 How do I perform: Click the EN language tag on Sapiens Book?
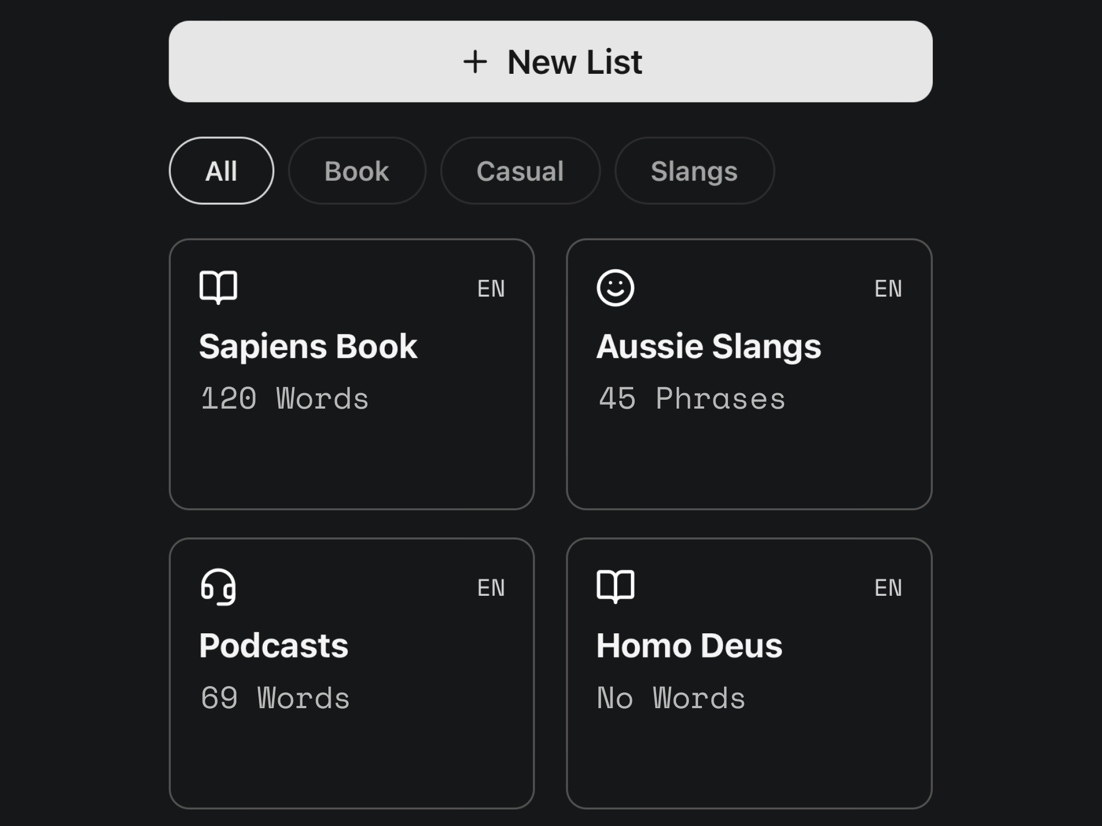[x=491, y=289]
